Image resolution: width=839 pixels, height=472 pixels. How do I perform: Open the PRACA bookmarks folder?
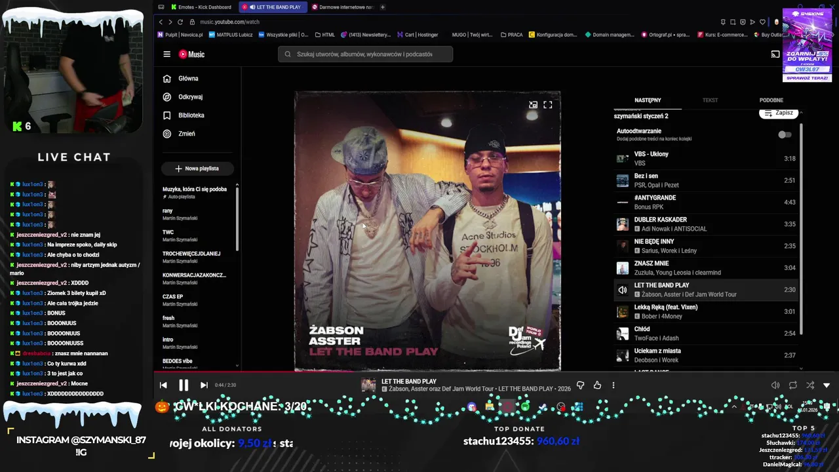(x=511, y=35)
